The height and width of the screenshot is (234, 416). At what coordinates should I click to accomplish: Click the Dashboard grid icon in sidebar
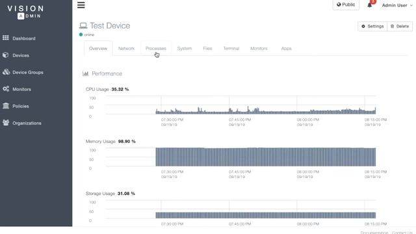click(x=6, y=38)
